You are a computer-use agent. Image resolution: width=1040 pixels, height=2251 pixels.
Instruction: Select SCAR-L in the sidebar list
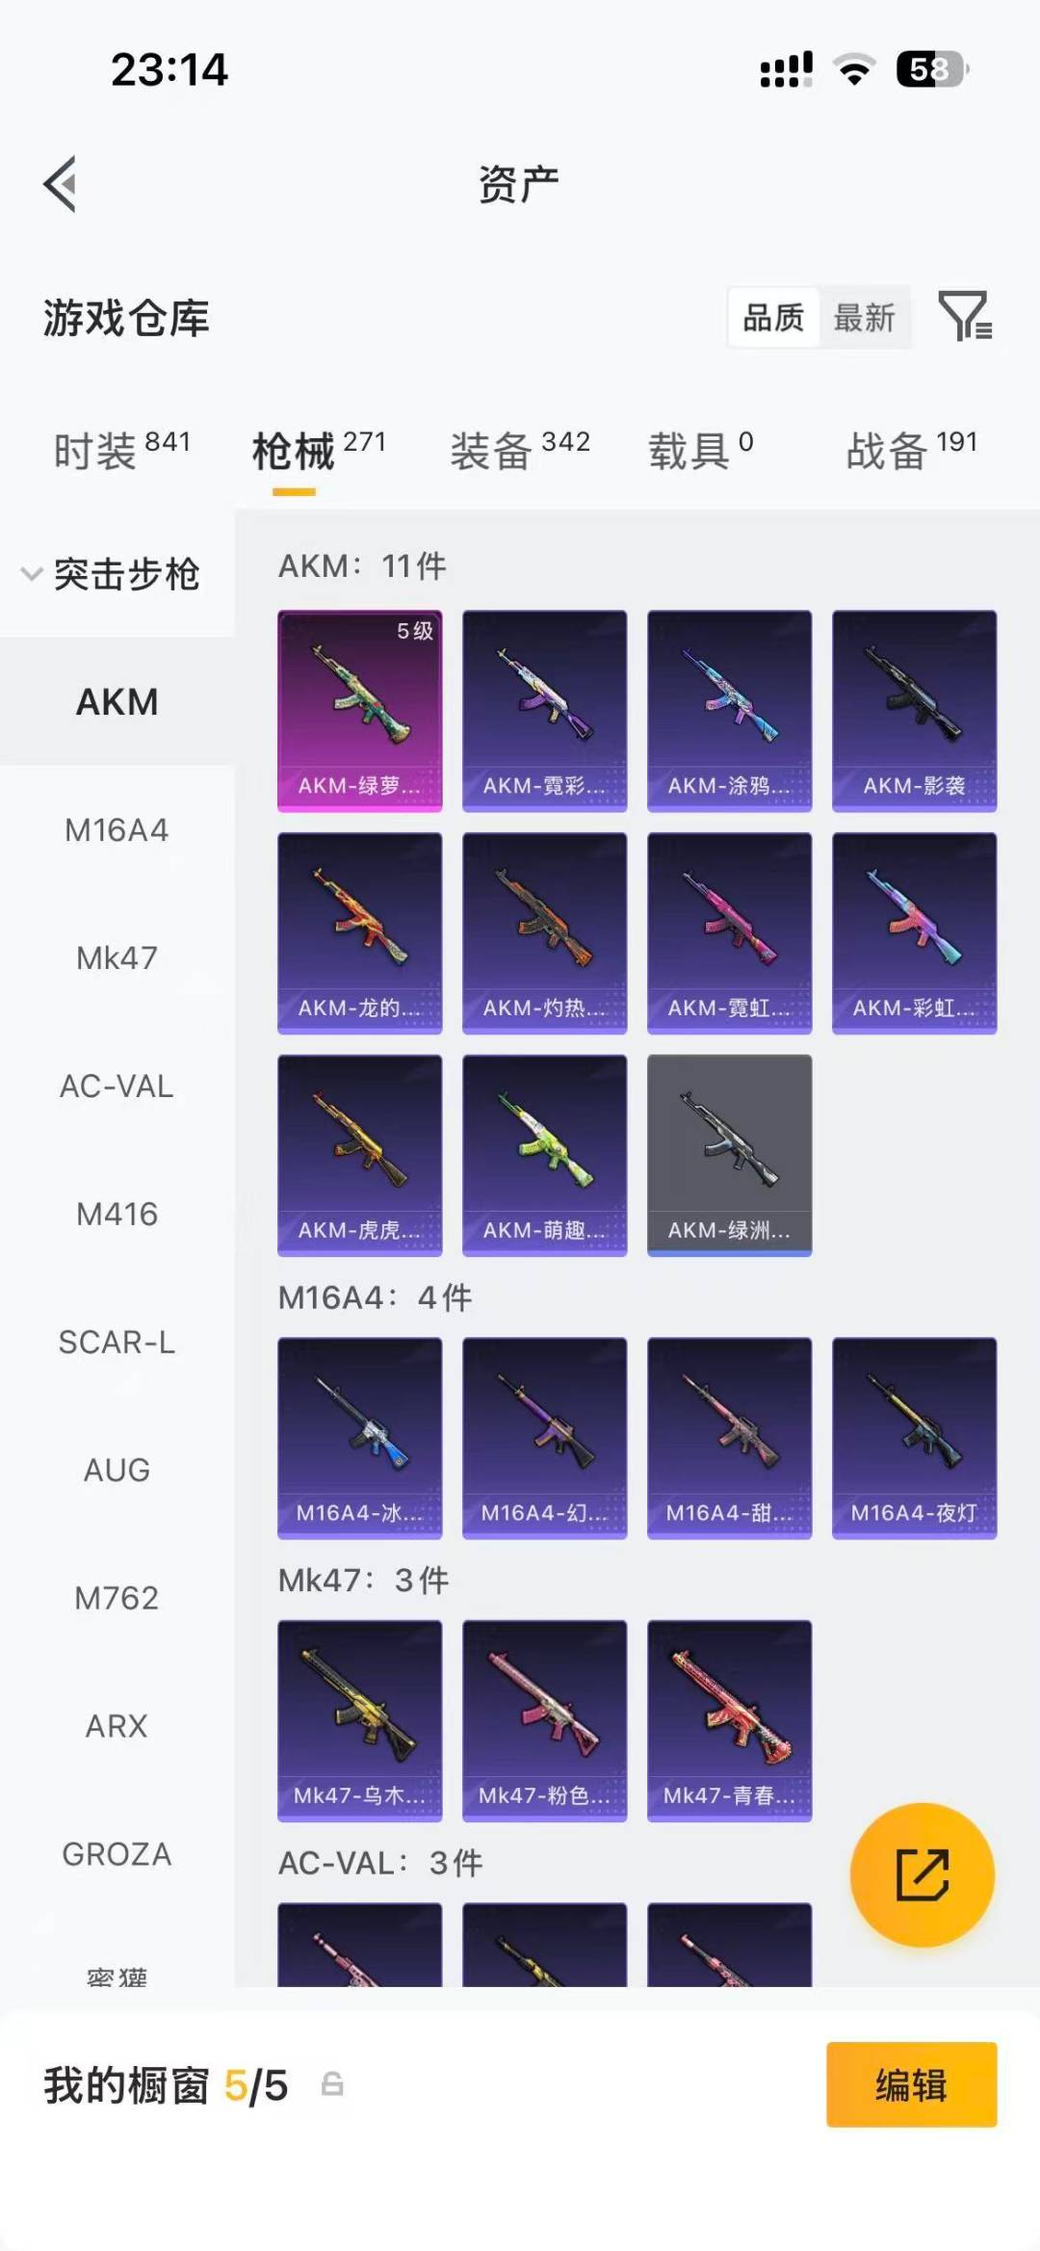(117, 1342)
